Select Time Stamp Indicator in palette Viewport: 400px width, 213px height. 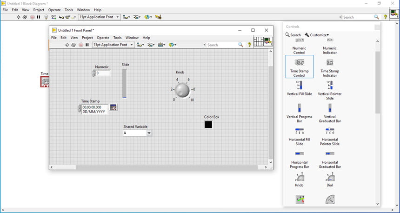pyautogui.click(x=330, y=67)
